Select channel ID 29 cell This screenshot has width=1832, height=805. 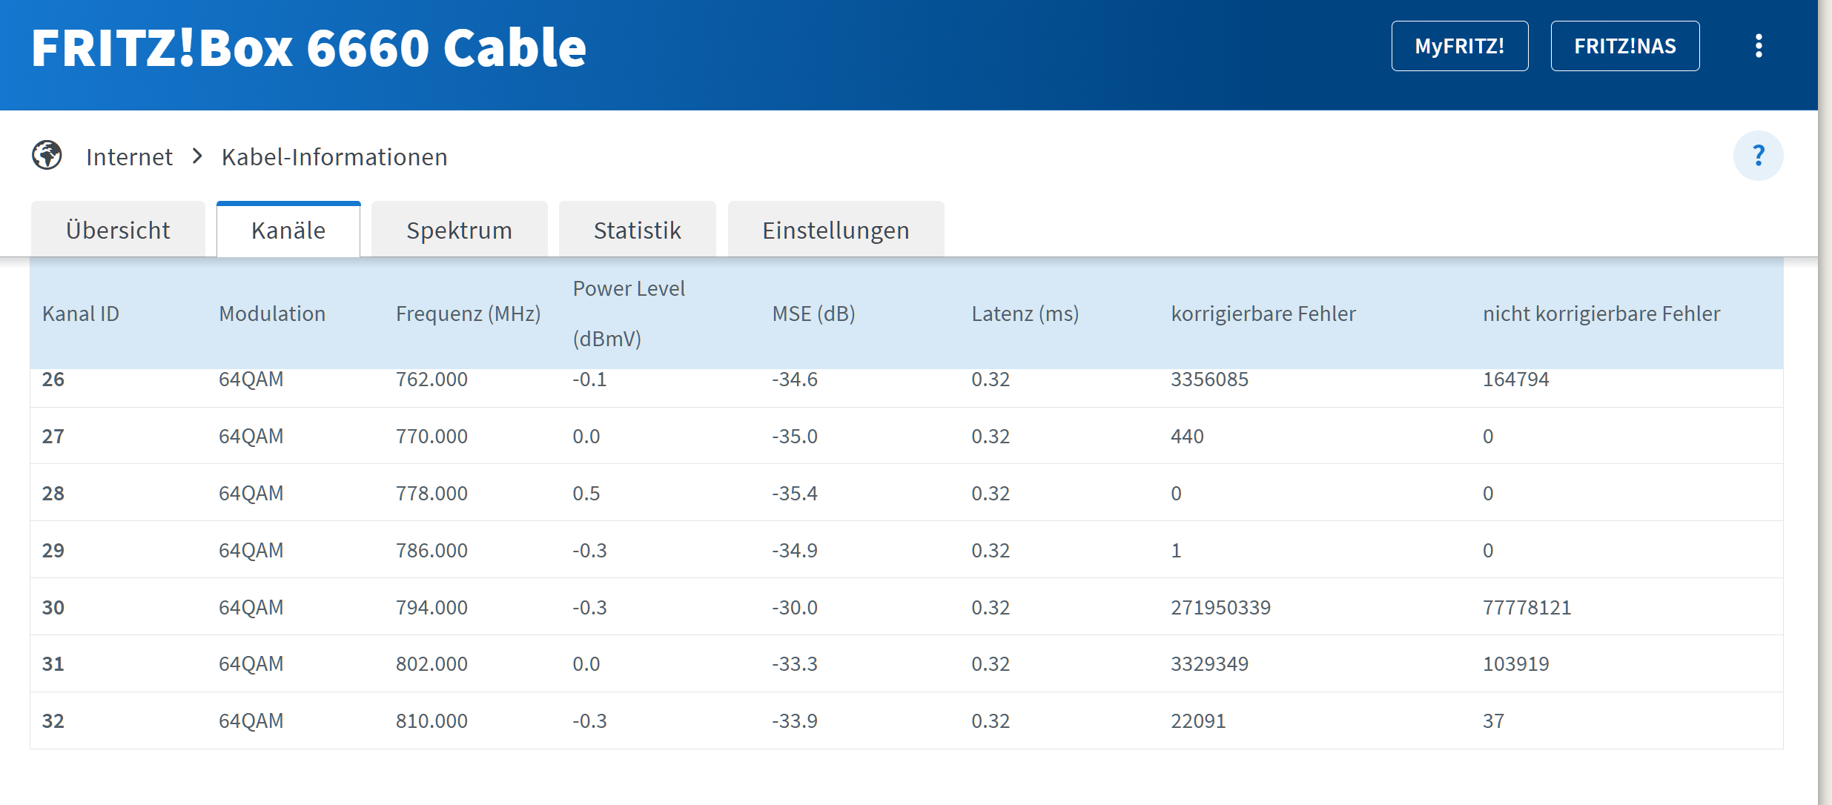click(53, 550)
